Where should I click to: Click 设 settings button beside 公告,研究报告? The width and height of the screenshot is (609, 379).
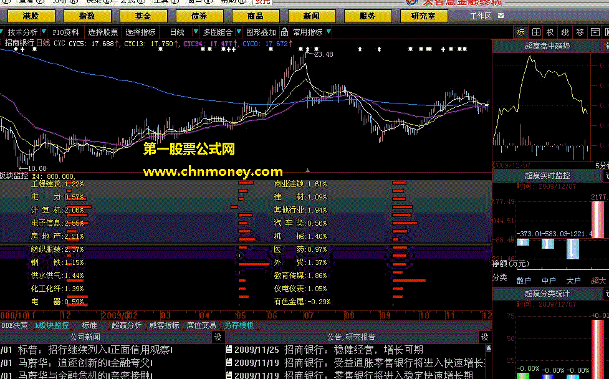tap(485, 337)
